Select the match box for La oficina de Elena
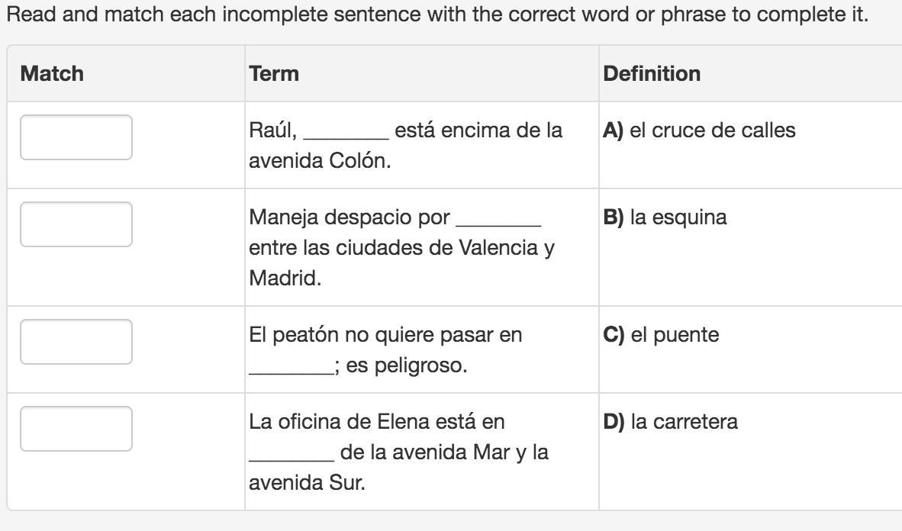The image size is (902, 531). click(x=76, y=429)
